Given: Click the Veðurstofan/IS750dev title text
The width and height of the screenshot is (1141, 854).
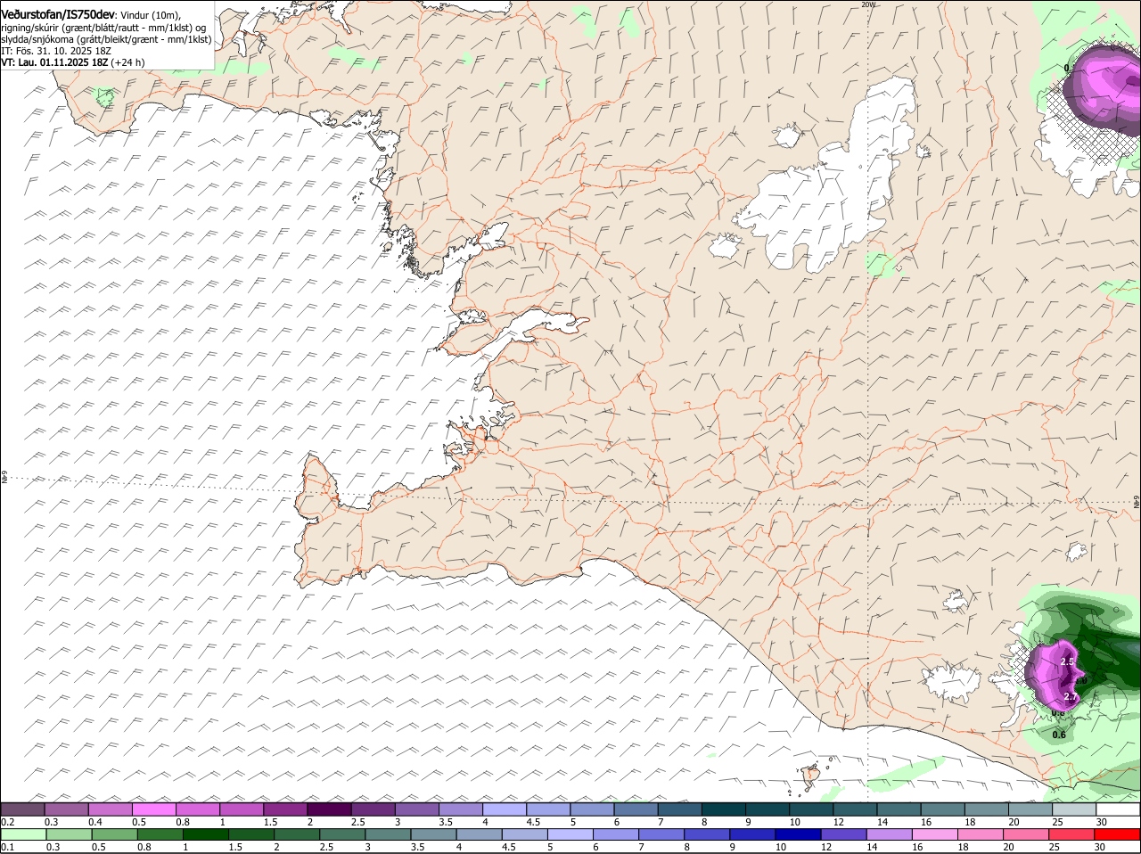Looking at the screenshot, I should (x=58, y=15).
